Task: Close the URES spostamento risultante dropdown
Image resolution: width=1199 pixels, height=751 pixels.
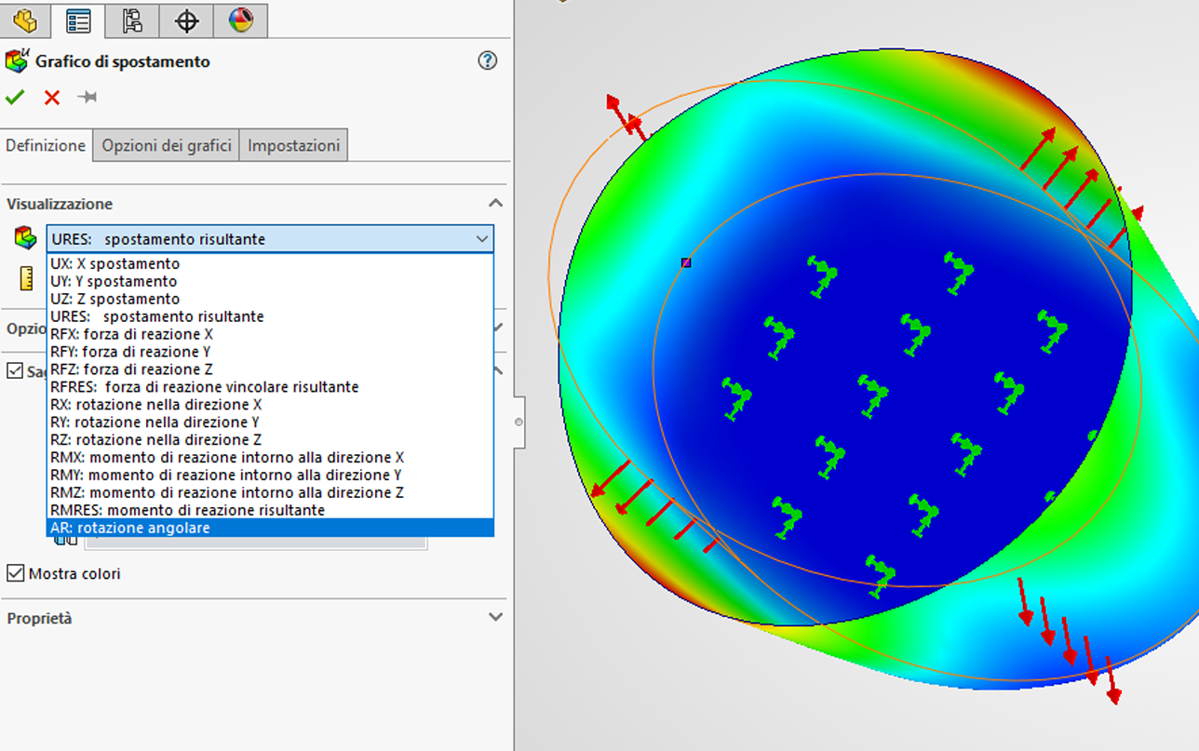Action: click(481, 239)
